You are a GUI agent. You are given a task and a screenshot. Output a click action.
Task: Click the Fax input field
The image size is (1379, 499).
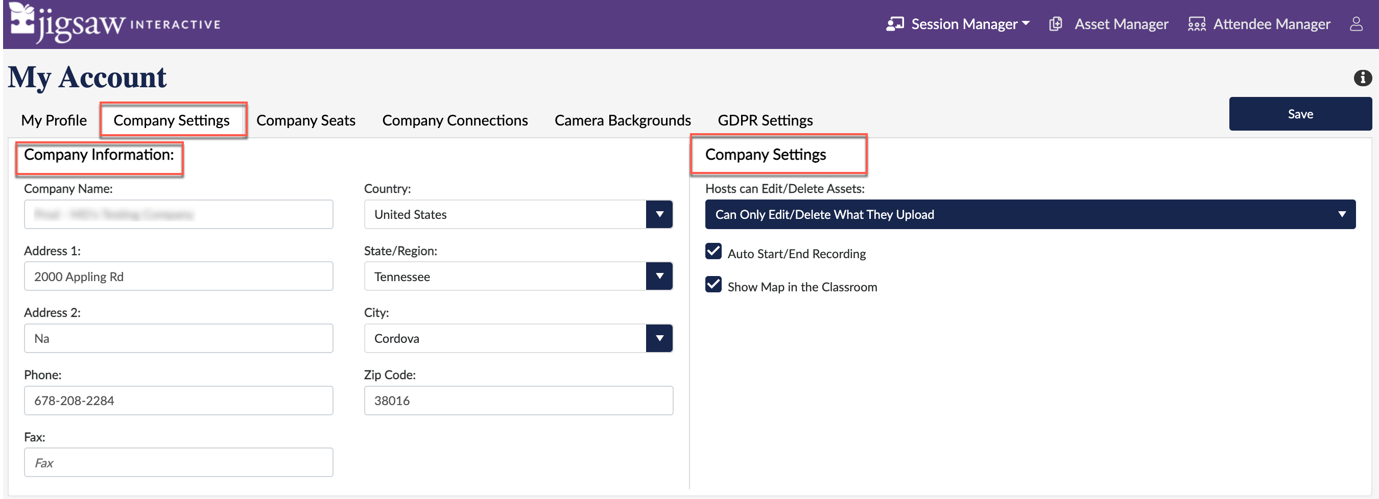pyautogui.click(x=178, y=463)
